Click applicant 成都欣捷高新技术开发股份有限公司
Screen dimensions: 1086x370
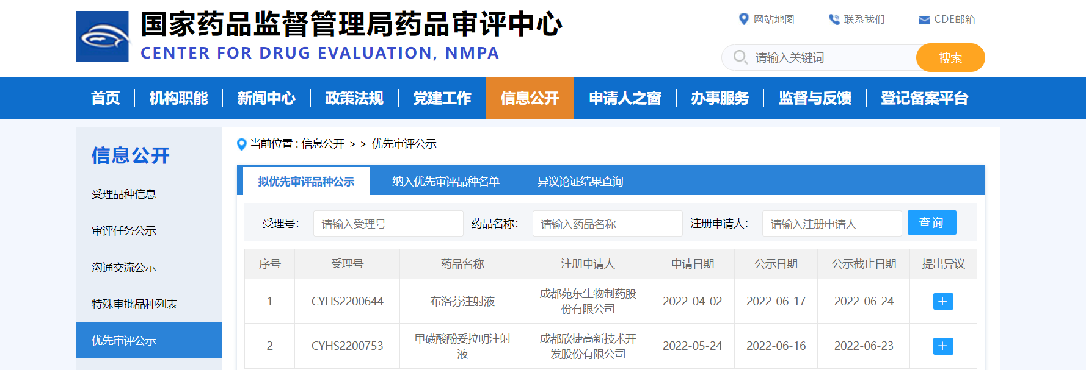click(x=588, y=346)
